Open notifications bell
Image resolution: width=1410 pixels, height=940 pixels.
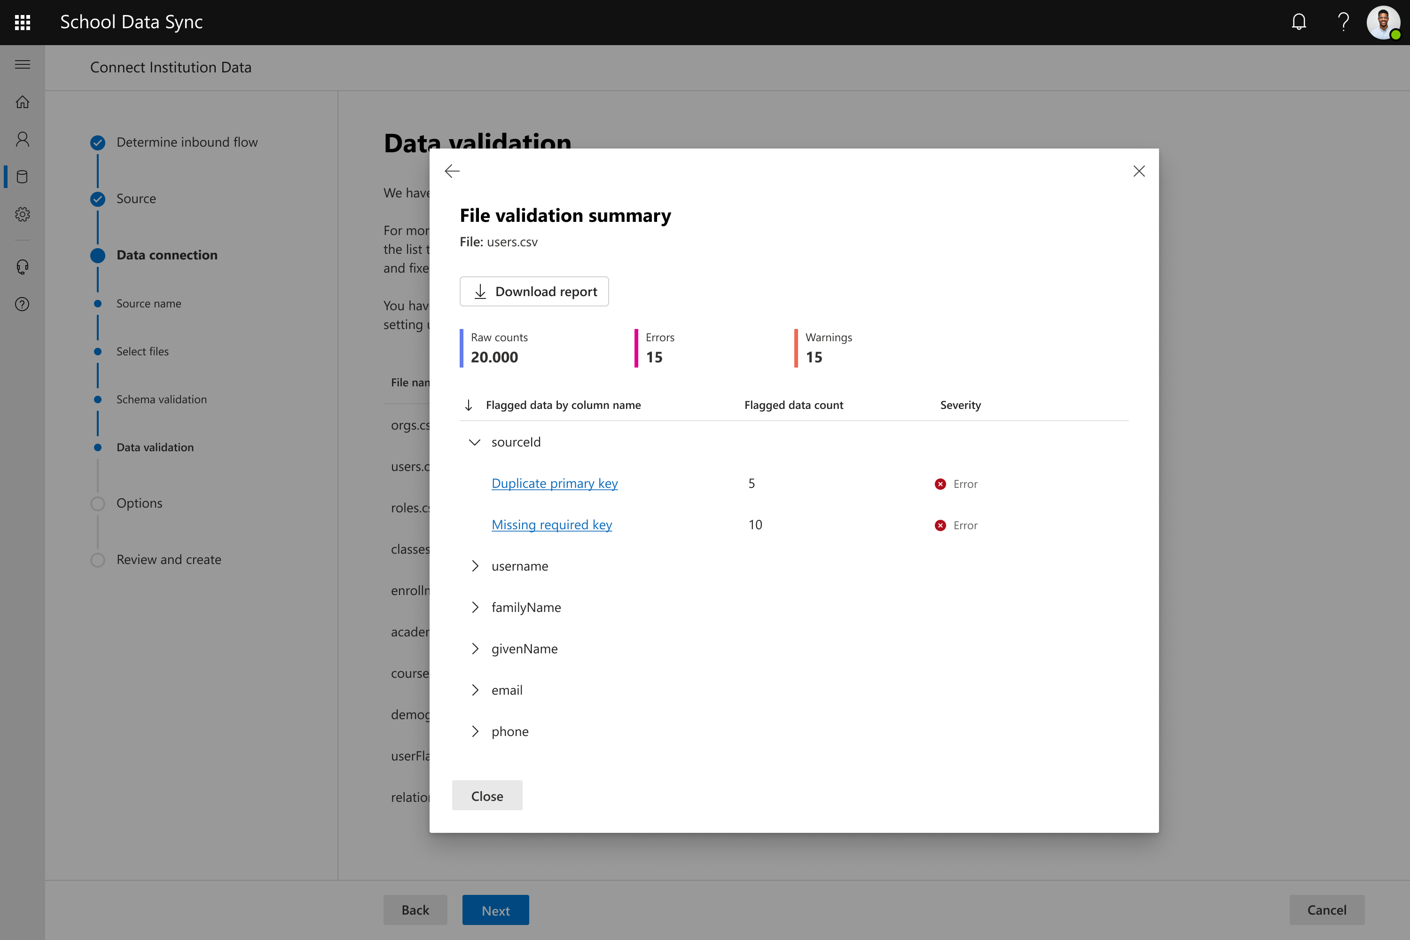point(1299,22)
